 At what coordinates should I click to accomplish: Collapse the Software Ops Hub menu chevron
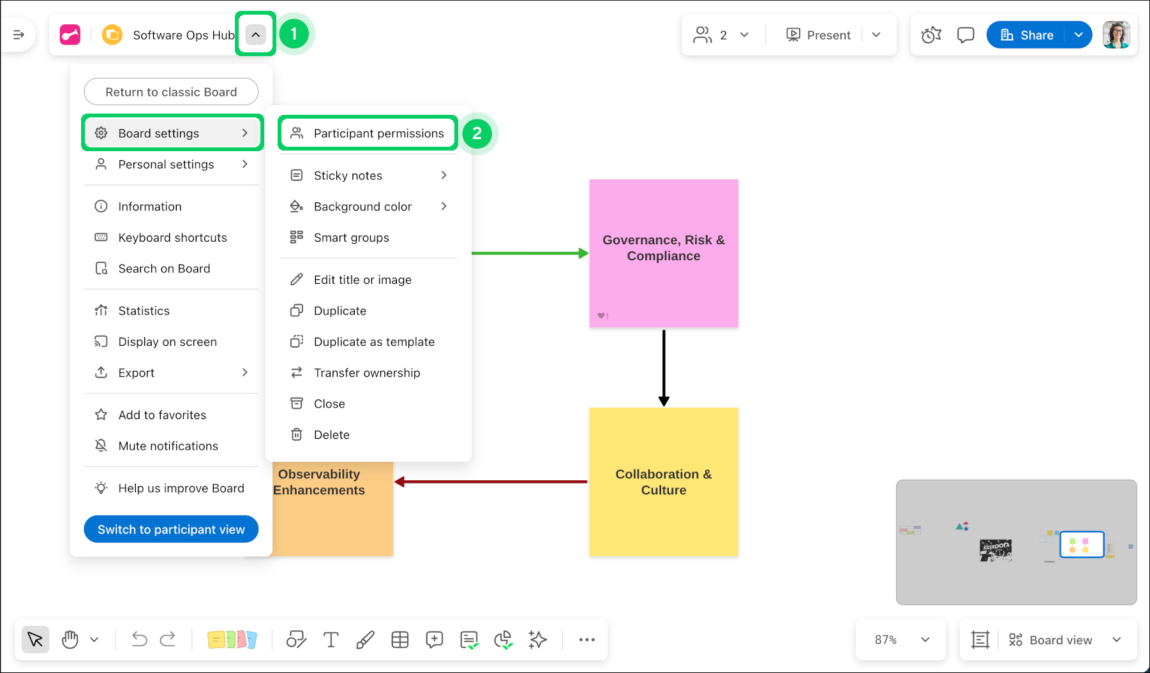(x=255, y=34)
